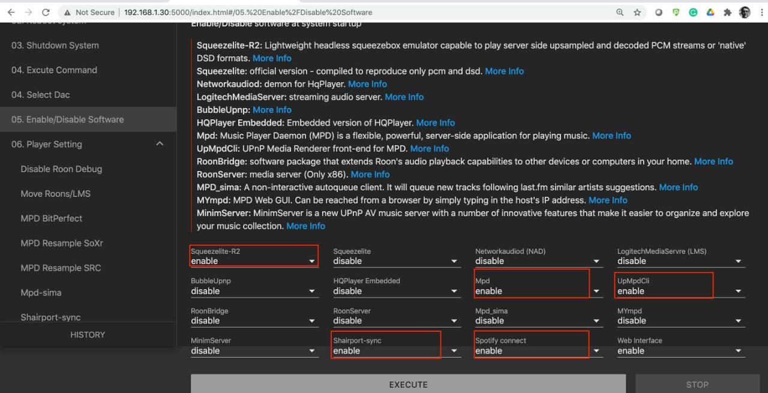Bookmark this page with the star icon

637,12
